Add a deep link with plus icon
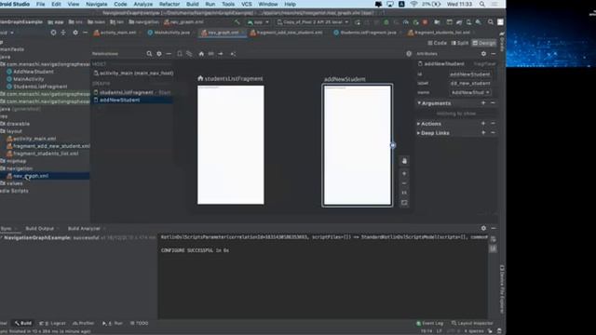This screenshot has height=335, width=596. pyautogui.click(x=483, y=133)
